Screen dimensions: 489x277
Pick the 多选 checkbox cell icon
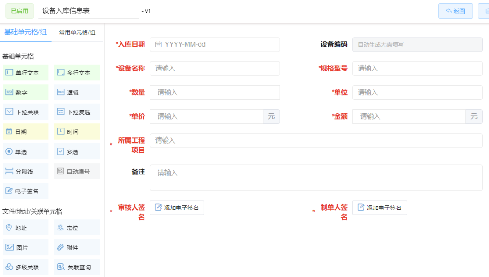[61, 151]
